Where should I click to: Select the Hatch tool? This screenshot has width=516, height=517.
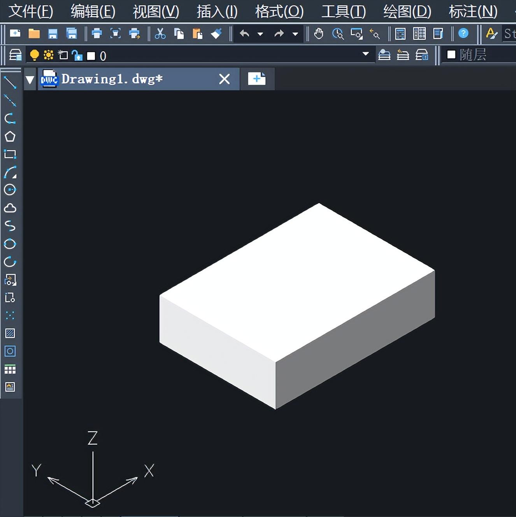10,333
